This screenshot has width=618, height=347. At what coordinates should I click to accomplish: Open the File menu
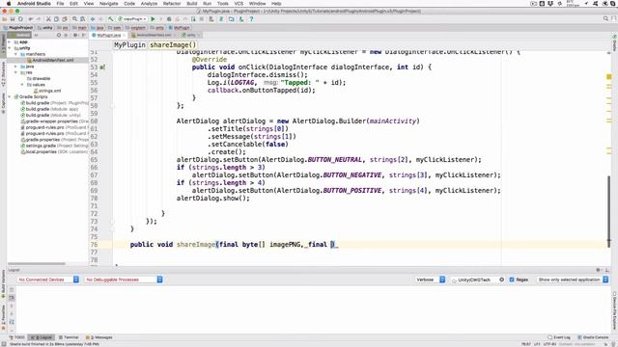60,3
